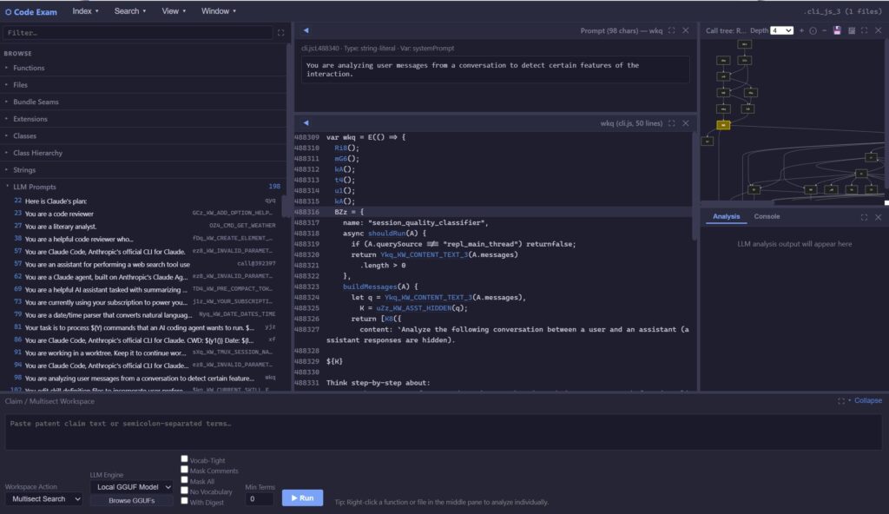
Task: Expand the Extensions section
Action: (30, 119)
